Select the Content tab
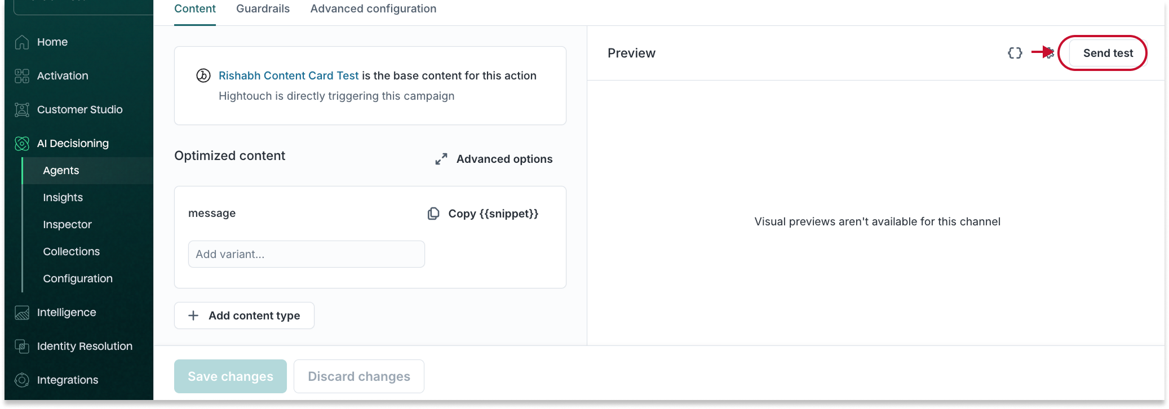Image resolution: width=1169 pixels, height=409 pixels. point(194,9)
